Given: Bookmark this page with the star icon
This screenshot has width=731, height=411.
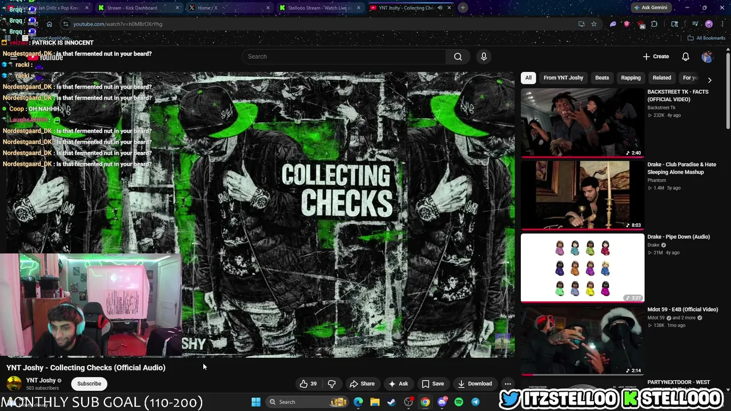Looking at the screenshot, I should point(594,24).
